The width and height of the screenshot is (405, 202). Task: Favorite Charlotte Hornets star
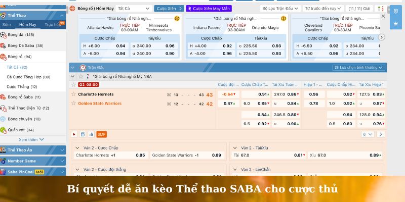[73, 94]
